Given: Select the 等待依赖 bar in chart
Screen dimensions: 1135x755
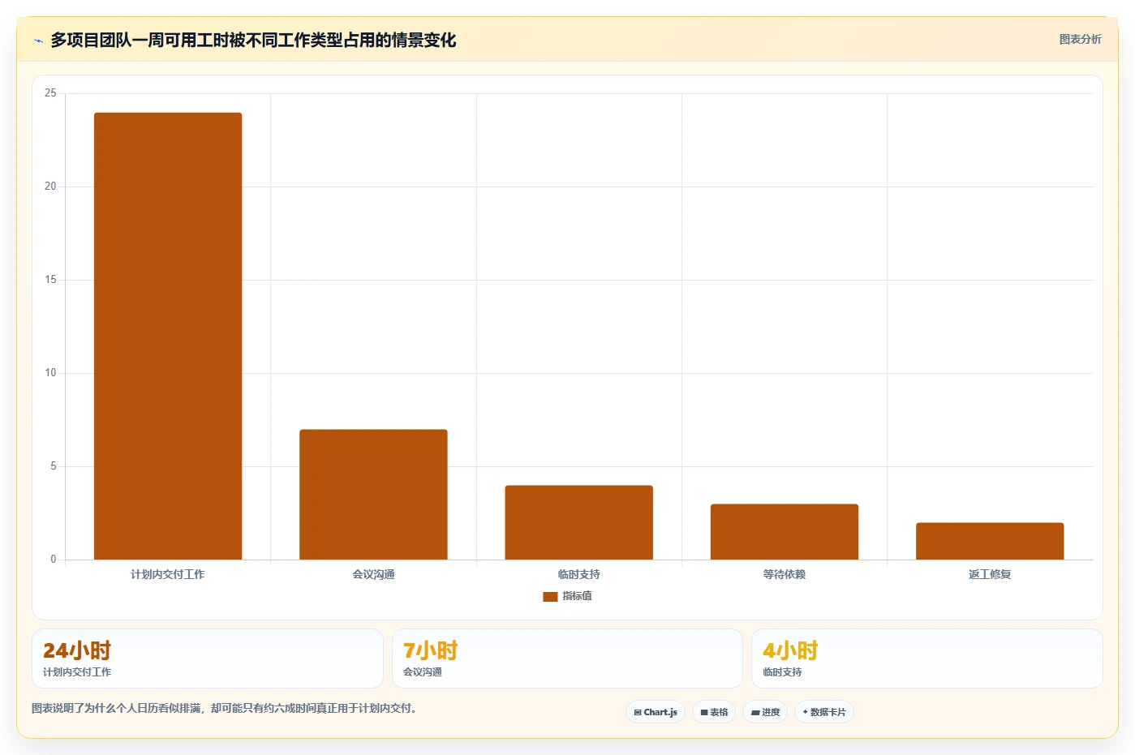Looking at the screenshot, I should tap(785, 532).
